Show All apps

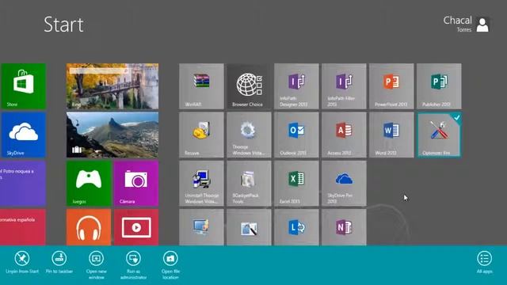click(484, 262)
